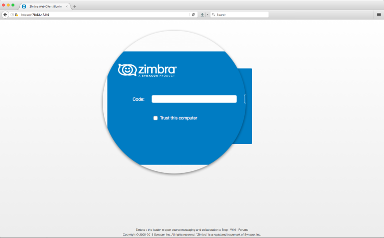Image resolution: width=384 pixels, height=238 pixels.
Task: Click the Trust this computer label
Action: [179, 118]
